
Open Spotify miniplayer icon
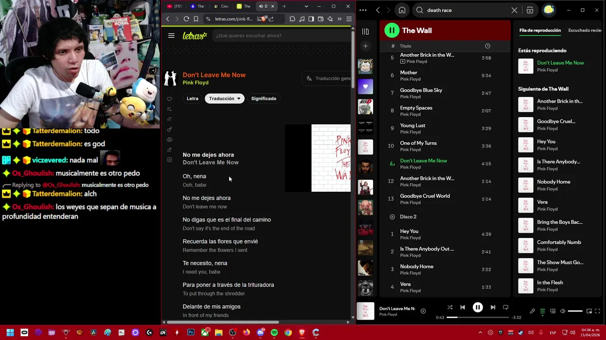(x=589, y=311)
